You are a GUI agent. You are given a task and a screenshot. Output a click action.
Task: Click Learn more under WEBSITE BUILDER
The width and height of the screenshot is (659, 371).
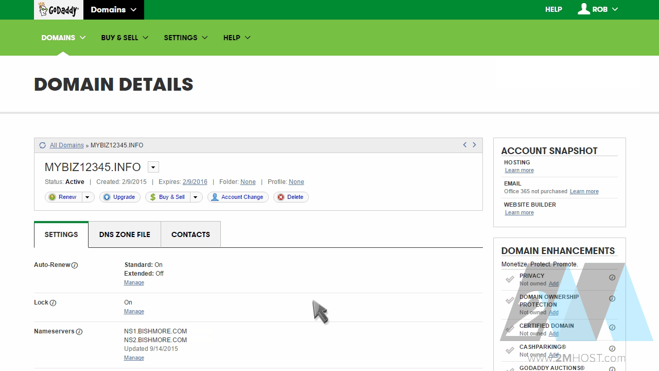pyautogui.click(x=519, y=212)
